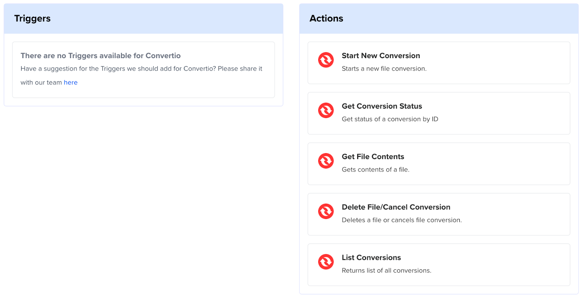Open the 'here' suggestion link

[71, 82]
